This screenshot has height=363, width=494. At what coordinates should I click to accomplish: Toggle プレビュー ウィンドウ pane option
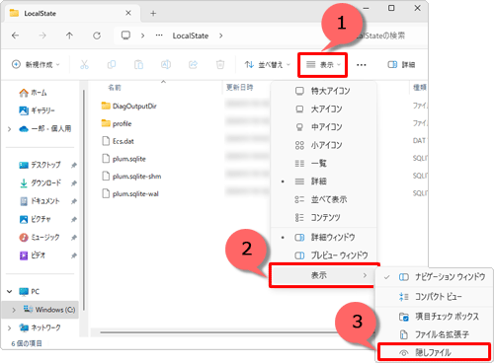(x=323, y=255)
